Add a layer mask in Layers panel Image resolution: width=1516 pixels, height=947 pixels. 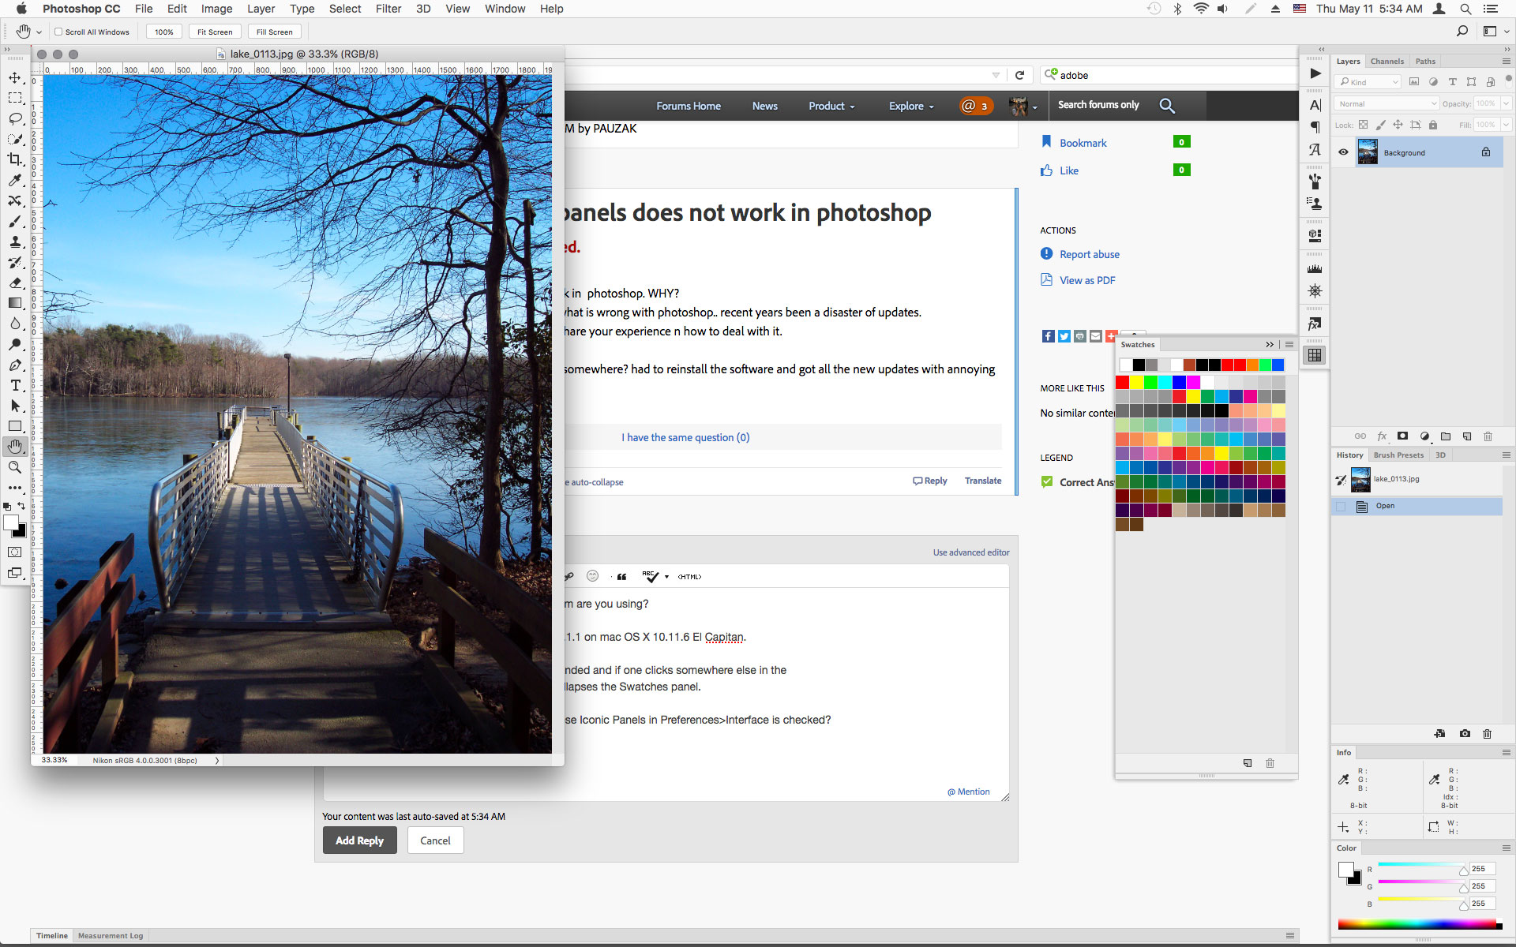pyautogui.click(x=1403, y=436)
